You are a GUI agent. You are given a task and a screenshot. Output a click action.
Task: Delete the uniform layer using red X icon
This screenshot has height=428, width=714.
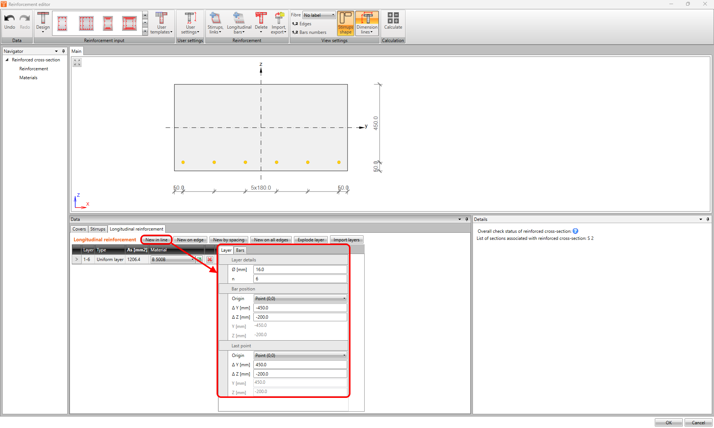[x=209, y=259]
